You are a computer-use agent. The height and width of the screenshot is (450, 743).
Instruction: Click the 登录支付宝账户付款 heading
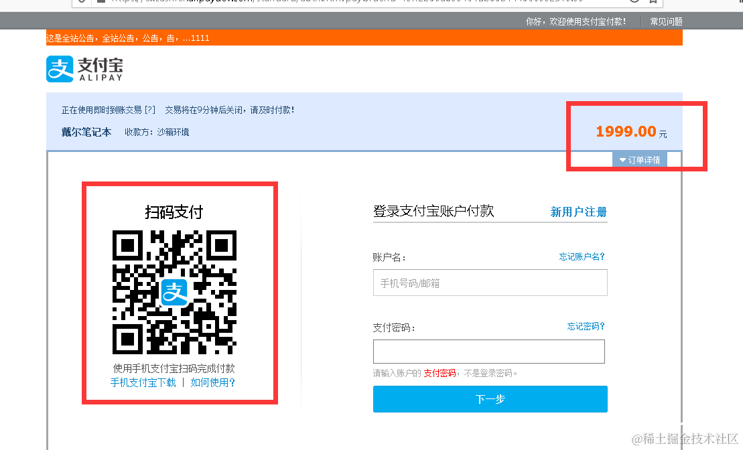(x=433, y=211)
